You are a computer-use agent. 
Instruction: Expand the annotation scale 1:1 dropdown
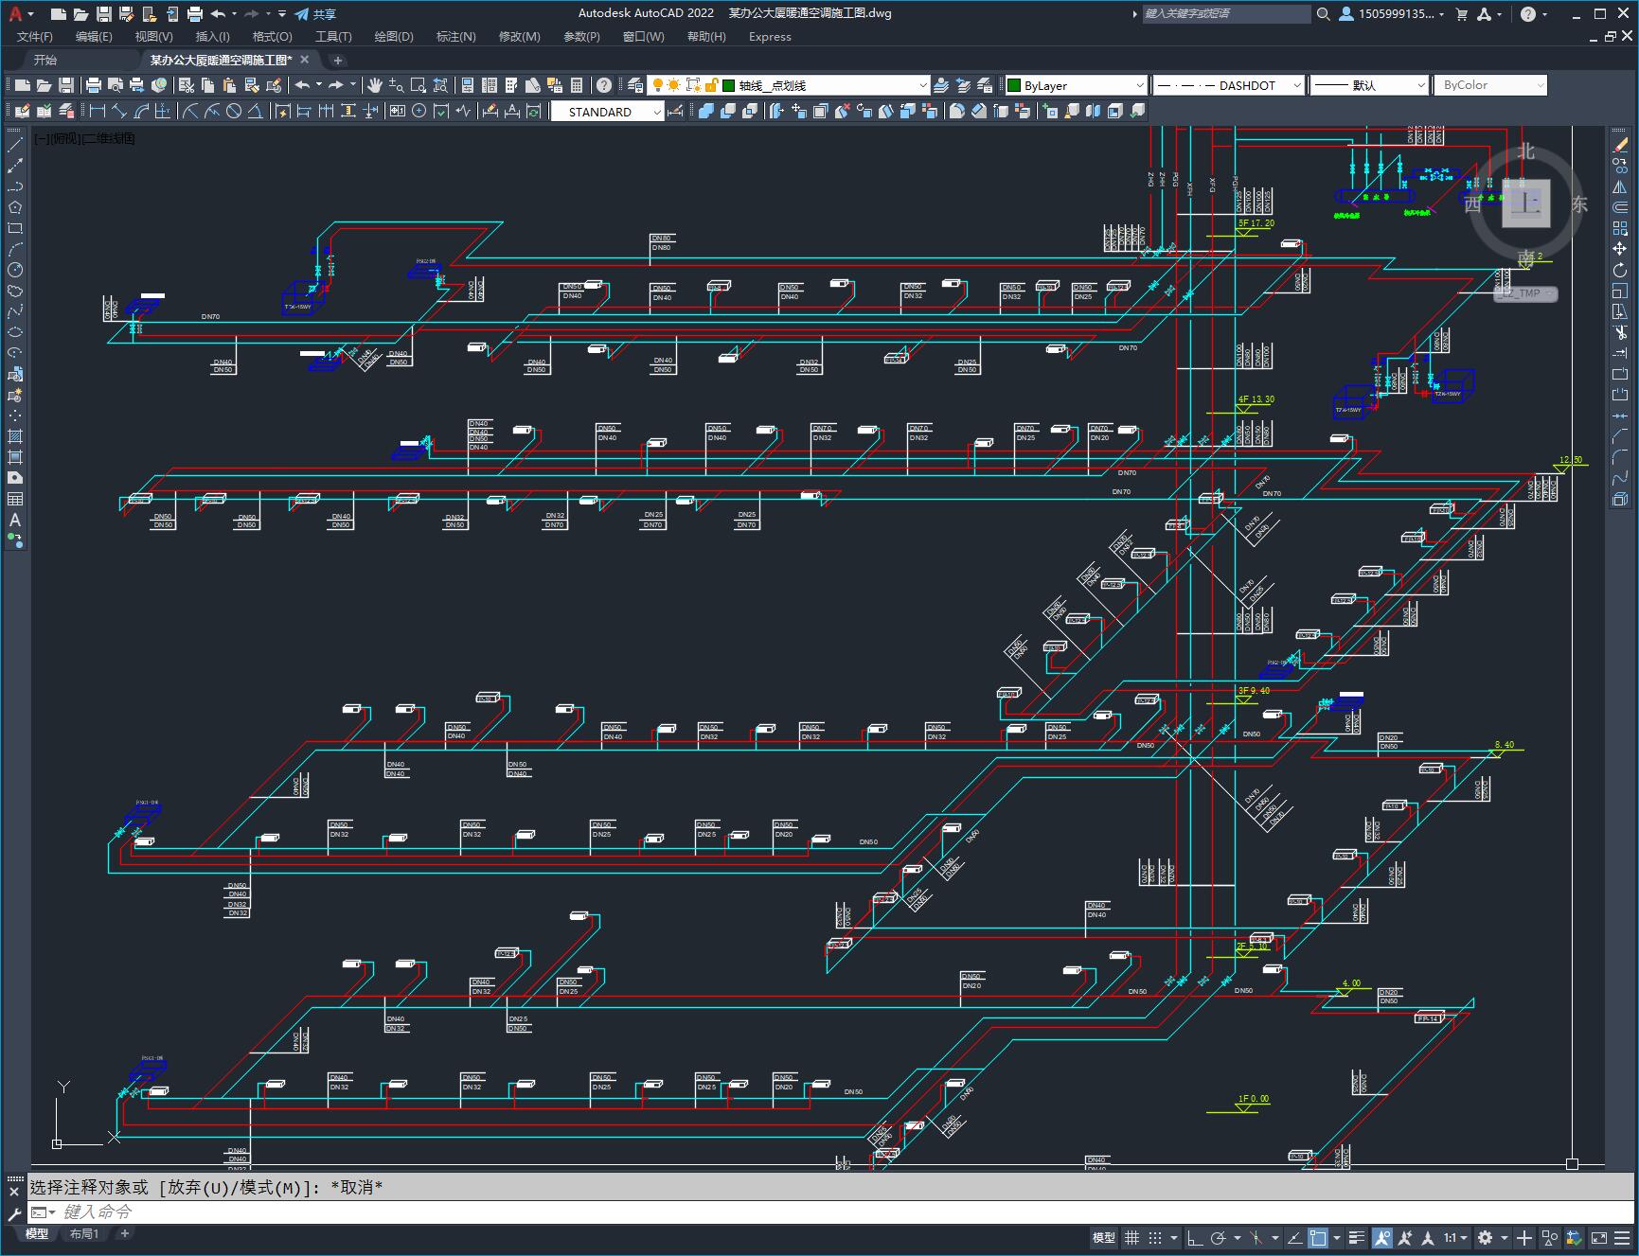click(x=1455, y=1237)
